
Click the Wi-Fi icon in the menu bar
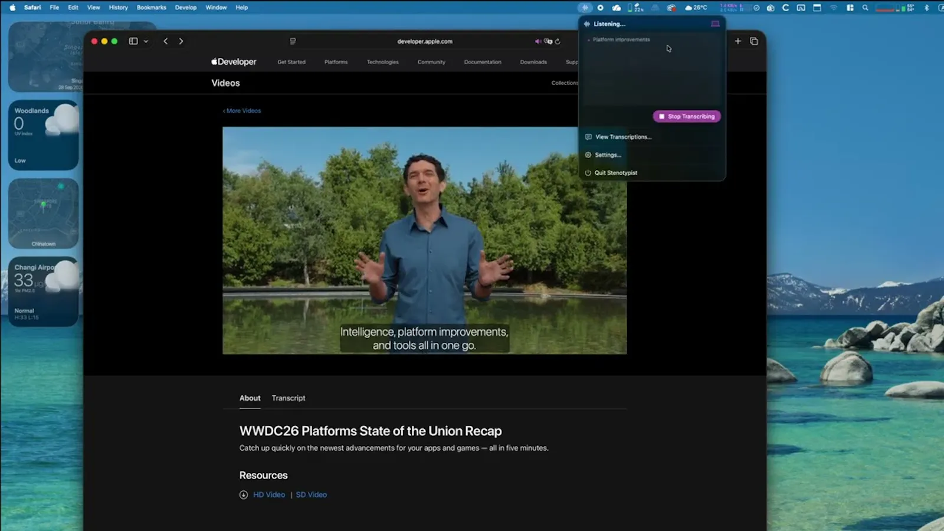tap(834, 8)
